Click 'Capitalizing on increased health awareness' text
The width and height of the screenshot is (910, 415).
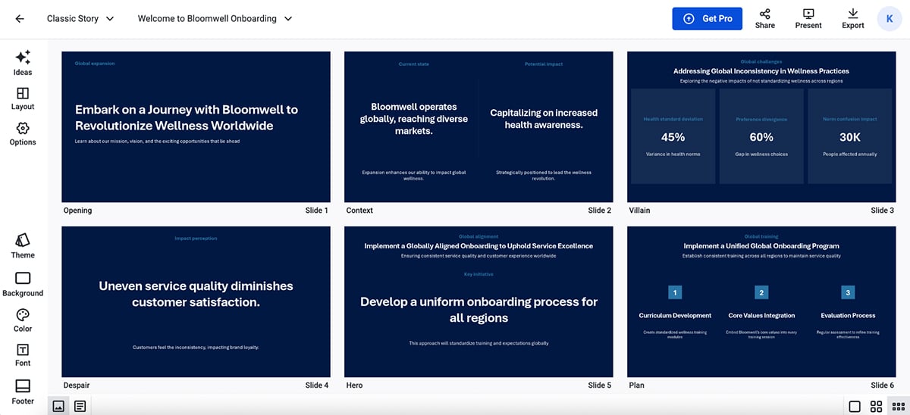click(x=544, y=119)
